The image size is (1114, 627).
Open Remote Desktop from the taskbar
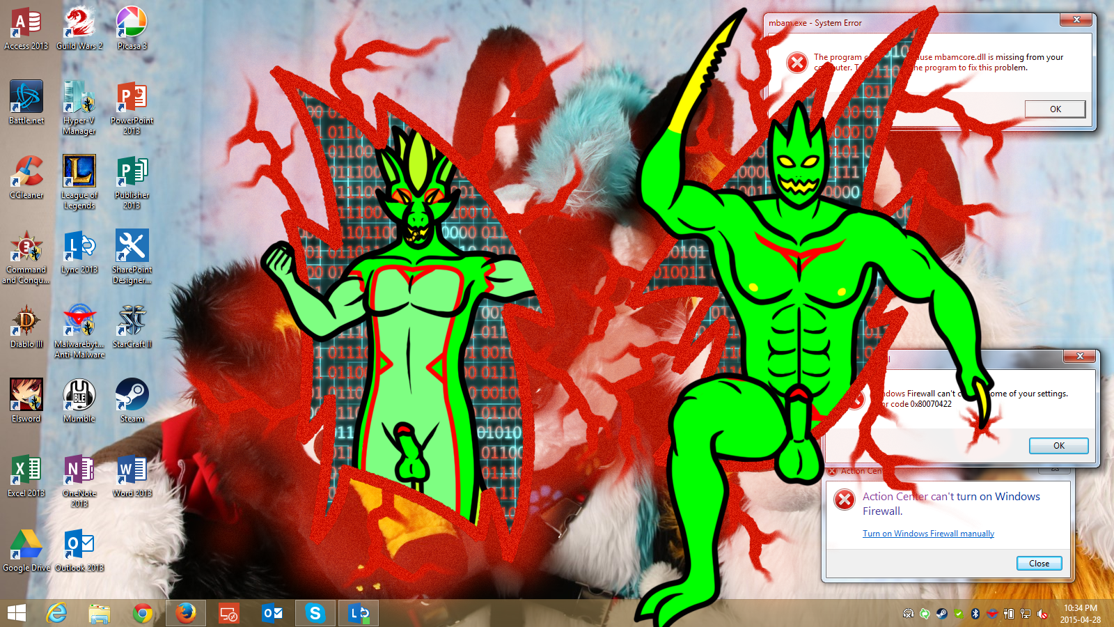click(x=228, y=613)
